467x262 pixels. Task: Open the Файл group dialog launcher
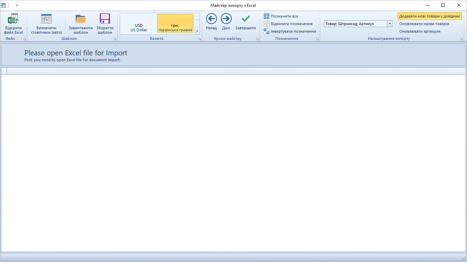click(x=24, y=39)
